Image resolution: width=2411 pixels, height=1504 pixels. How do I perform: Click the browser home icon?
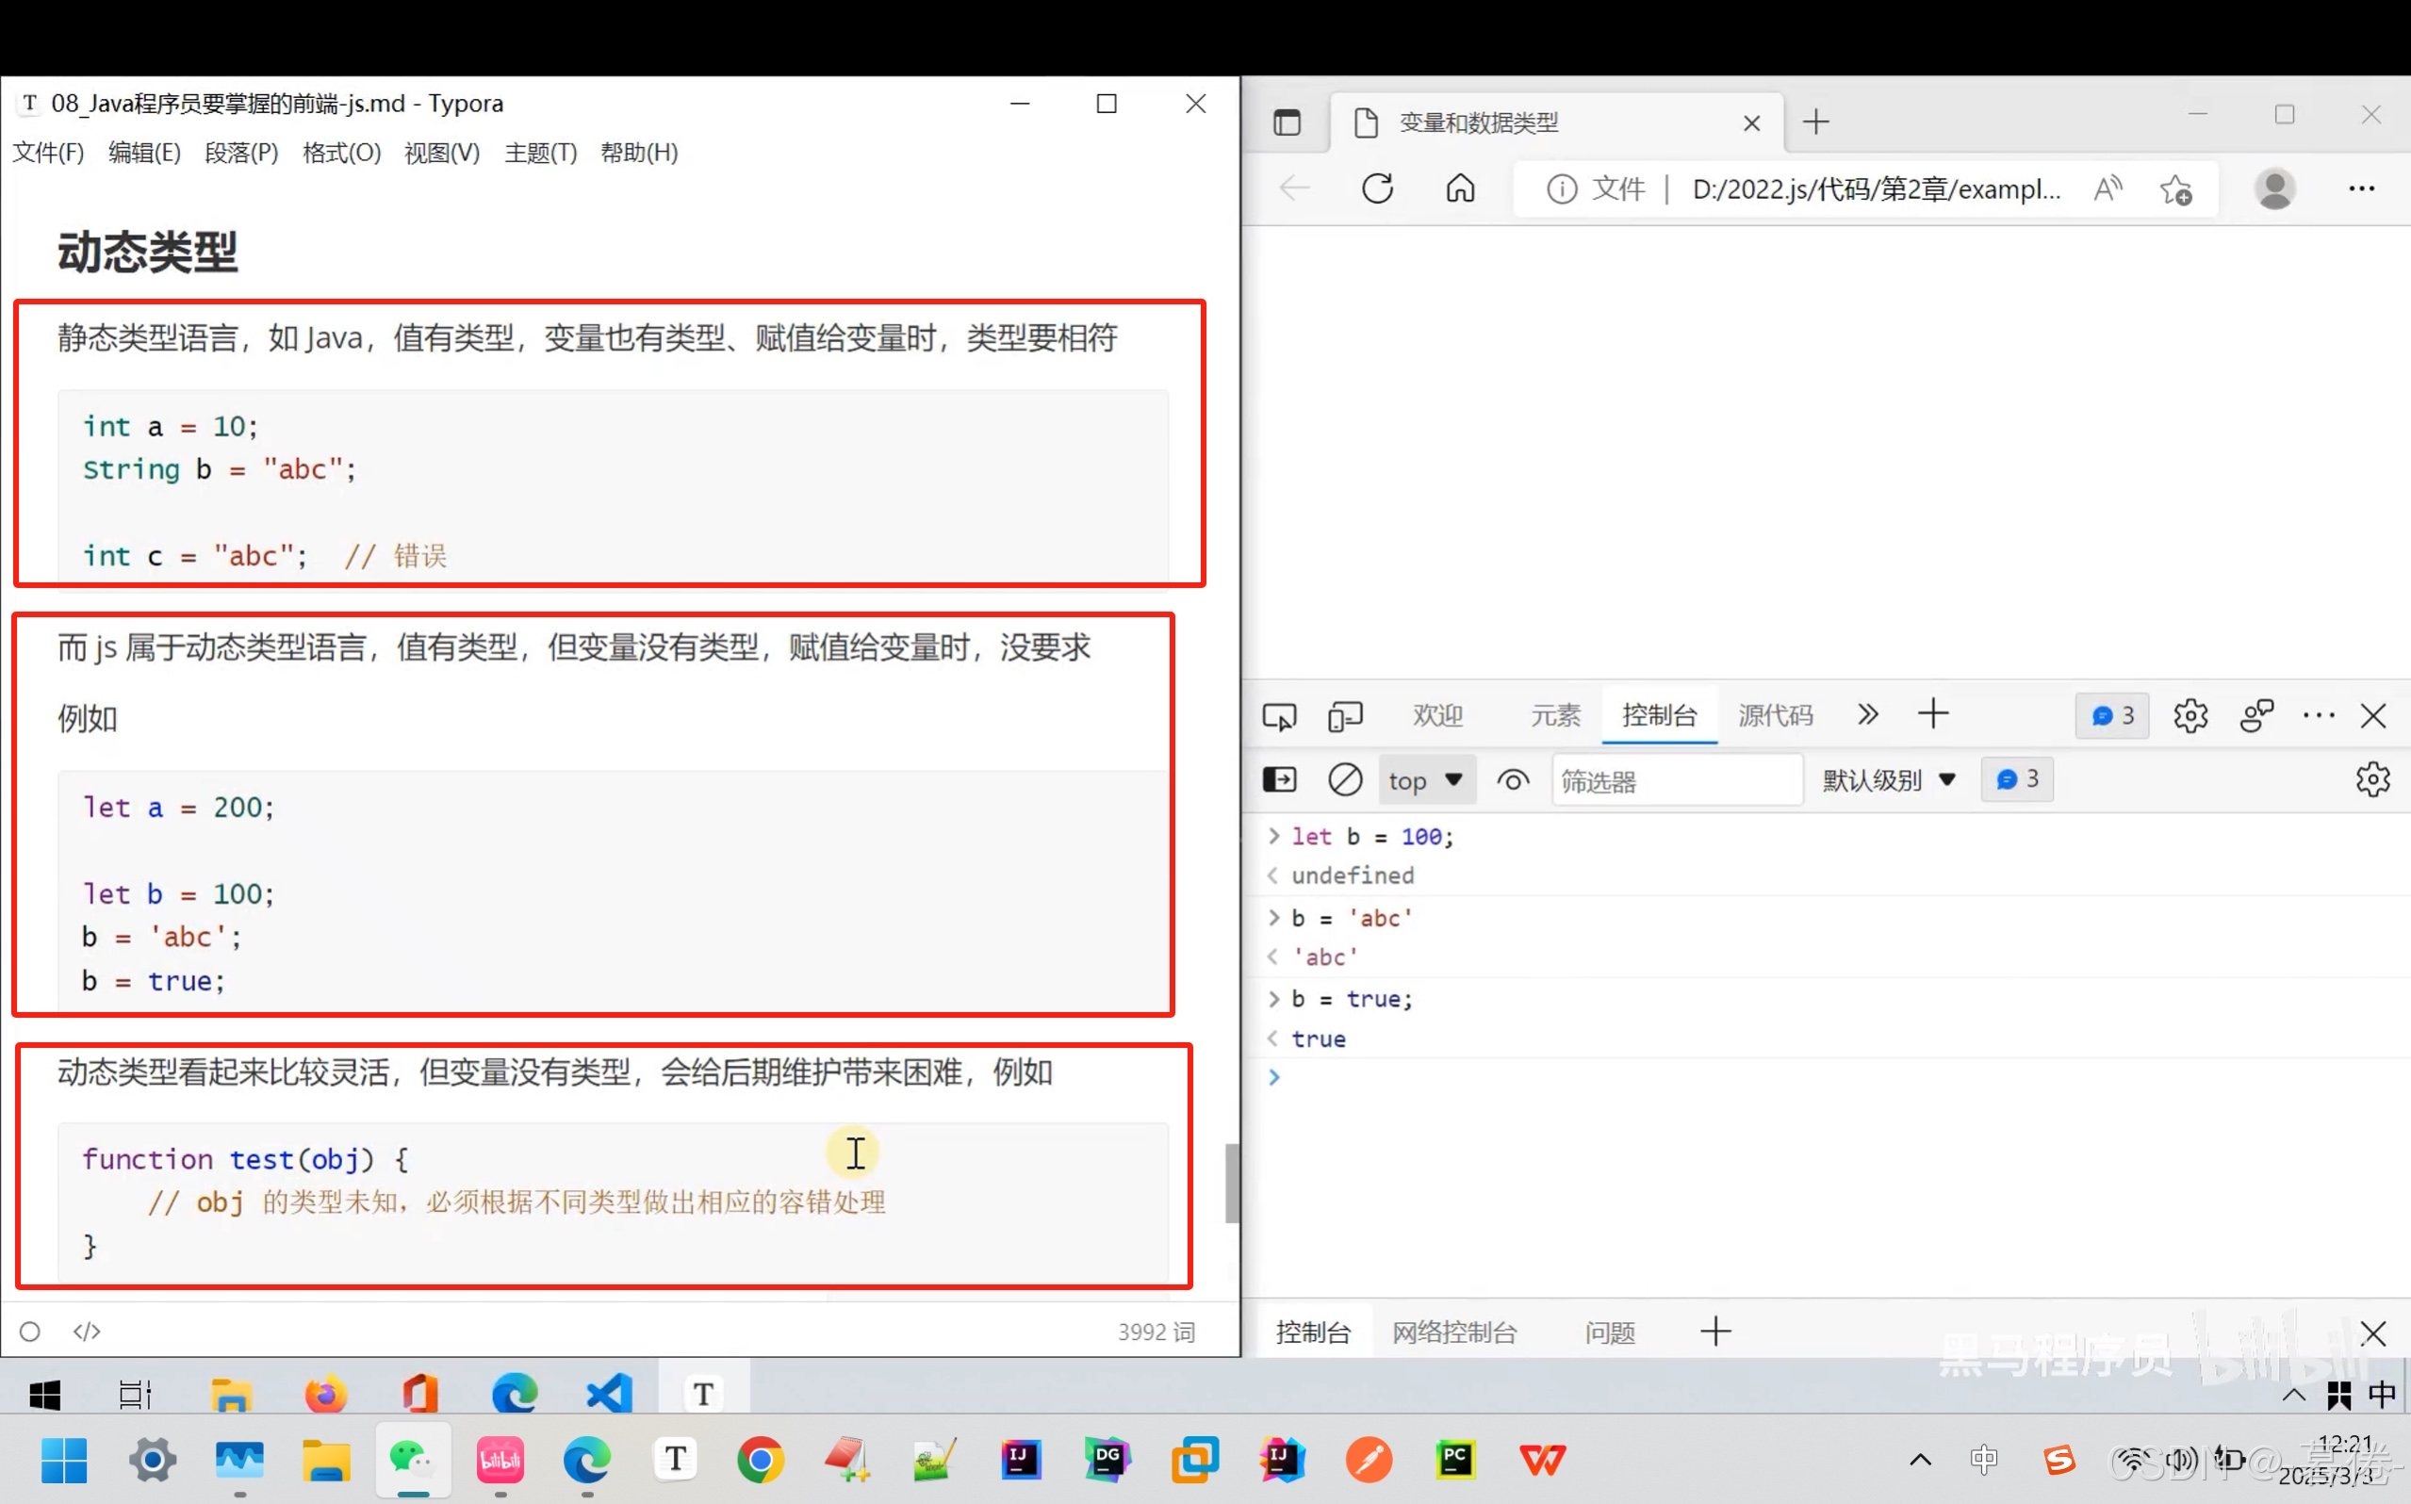coord(1460,189)
